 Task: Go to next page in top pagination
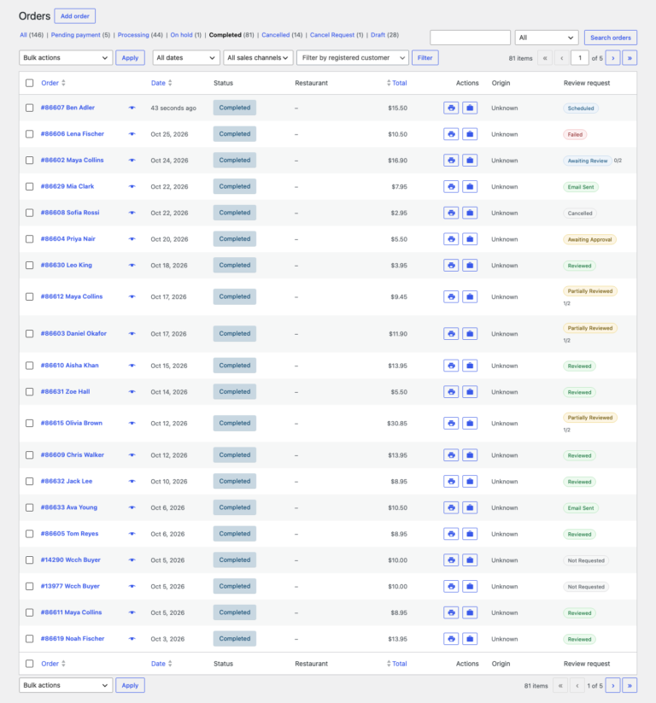612,58
